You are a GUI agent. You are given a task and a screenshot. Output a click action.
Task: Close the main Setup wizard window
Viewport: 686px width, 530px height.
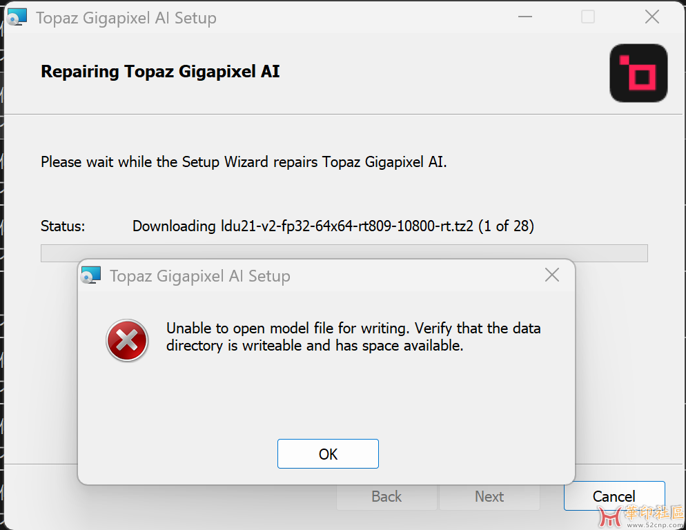(651, 17)
